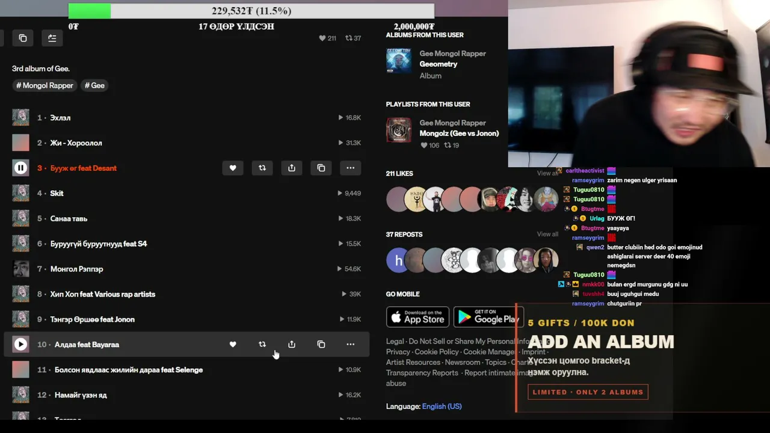Open more options for track 3 Бууж өг

[x=351, y=168]
